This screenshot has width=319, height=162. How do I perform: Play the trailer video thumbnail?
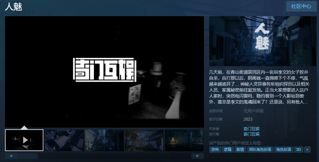coord(24,140)
